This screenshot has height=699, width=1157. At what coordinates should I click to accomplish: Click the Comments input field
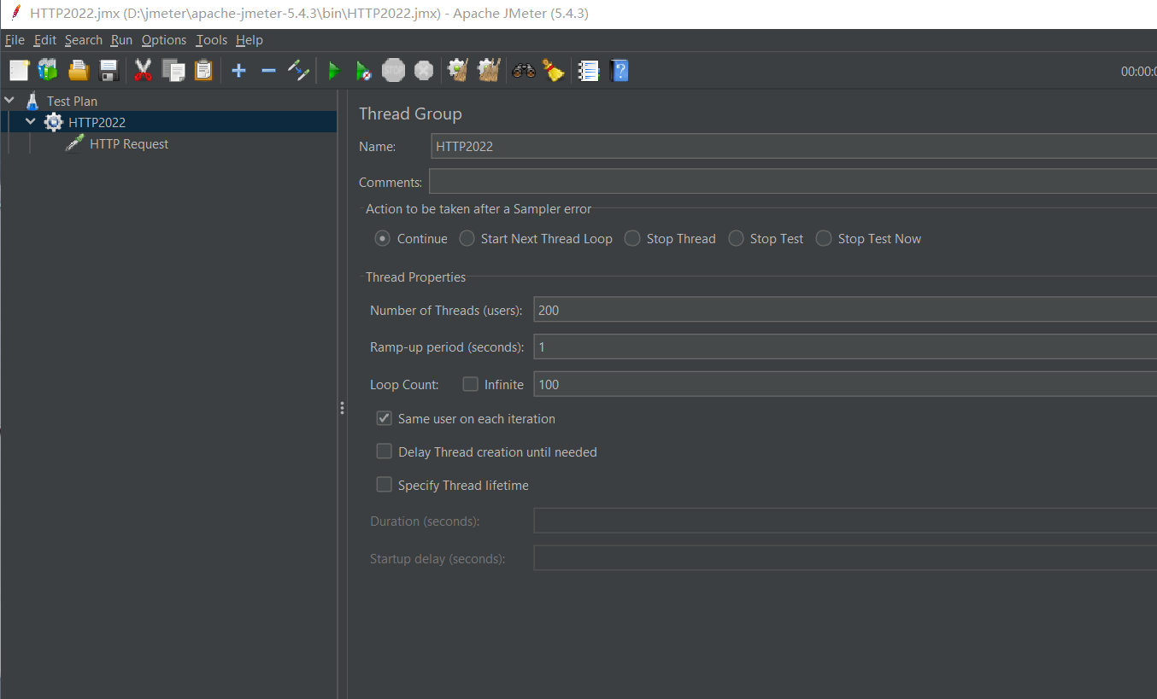pyautogui.click(x=792, y=182)
